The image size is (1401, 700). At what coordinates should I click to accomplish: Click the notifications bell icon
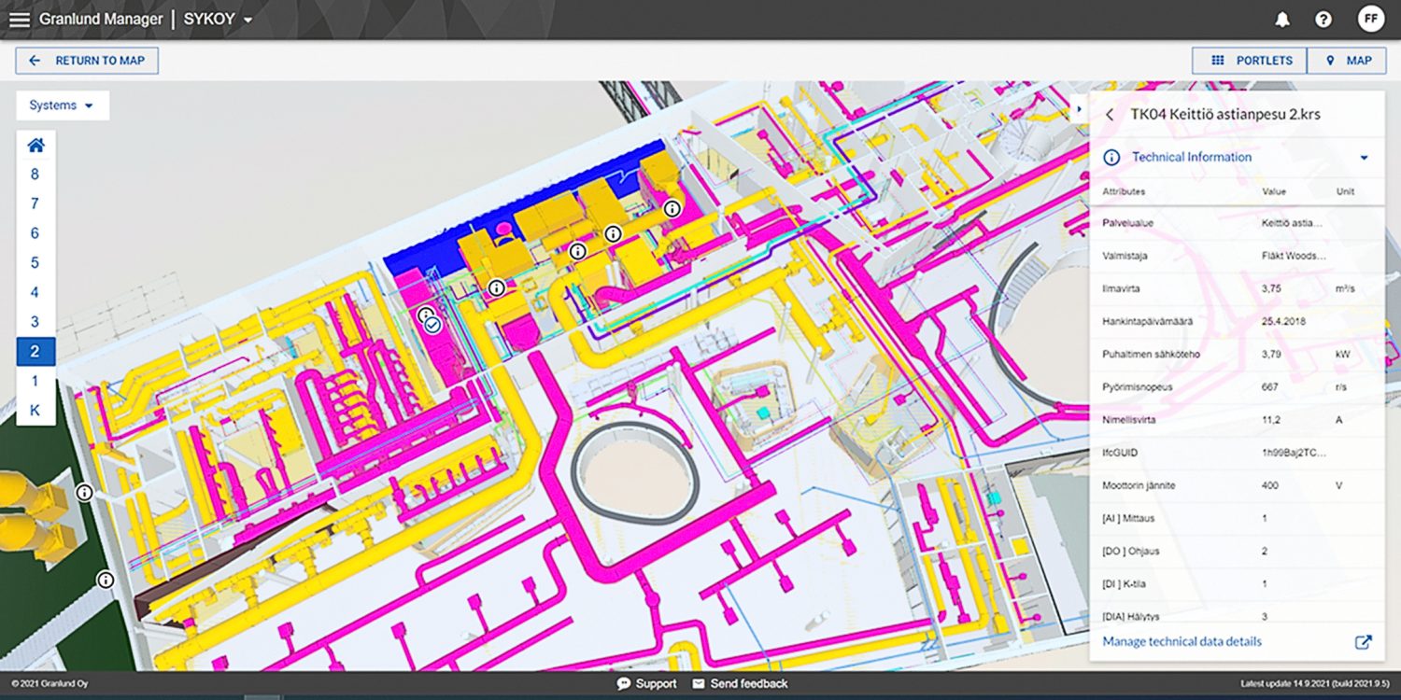tap(1282, 20)
